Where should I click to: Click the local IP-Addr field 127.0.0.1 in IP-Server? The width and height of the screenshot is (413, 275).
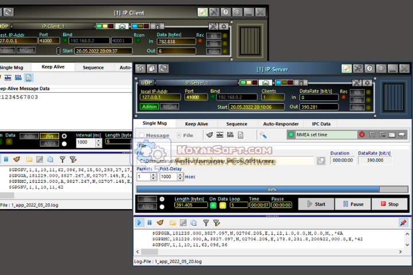click(161, 97)
